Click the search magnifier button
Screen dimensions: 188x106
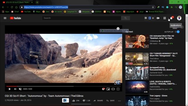coord(125,18)
